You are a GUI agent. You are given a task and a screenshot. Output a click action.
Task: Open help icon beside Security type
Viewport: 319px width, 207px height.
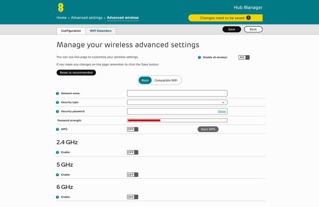click(57, 102)
